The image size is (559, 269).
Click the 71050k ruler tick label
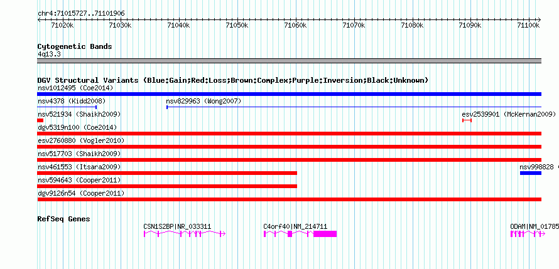(237, 26)
